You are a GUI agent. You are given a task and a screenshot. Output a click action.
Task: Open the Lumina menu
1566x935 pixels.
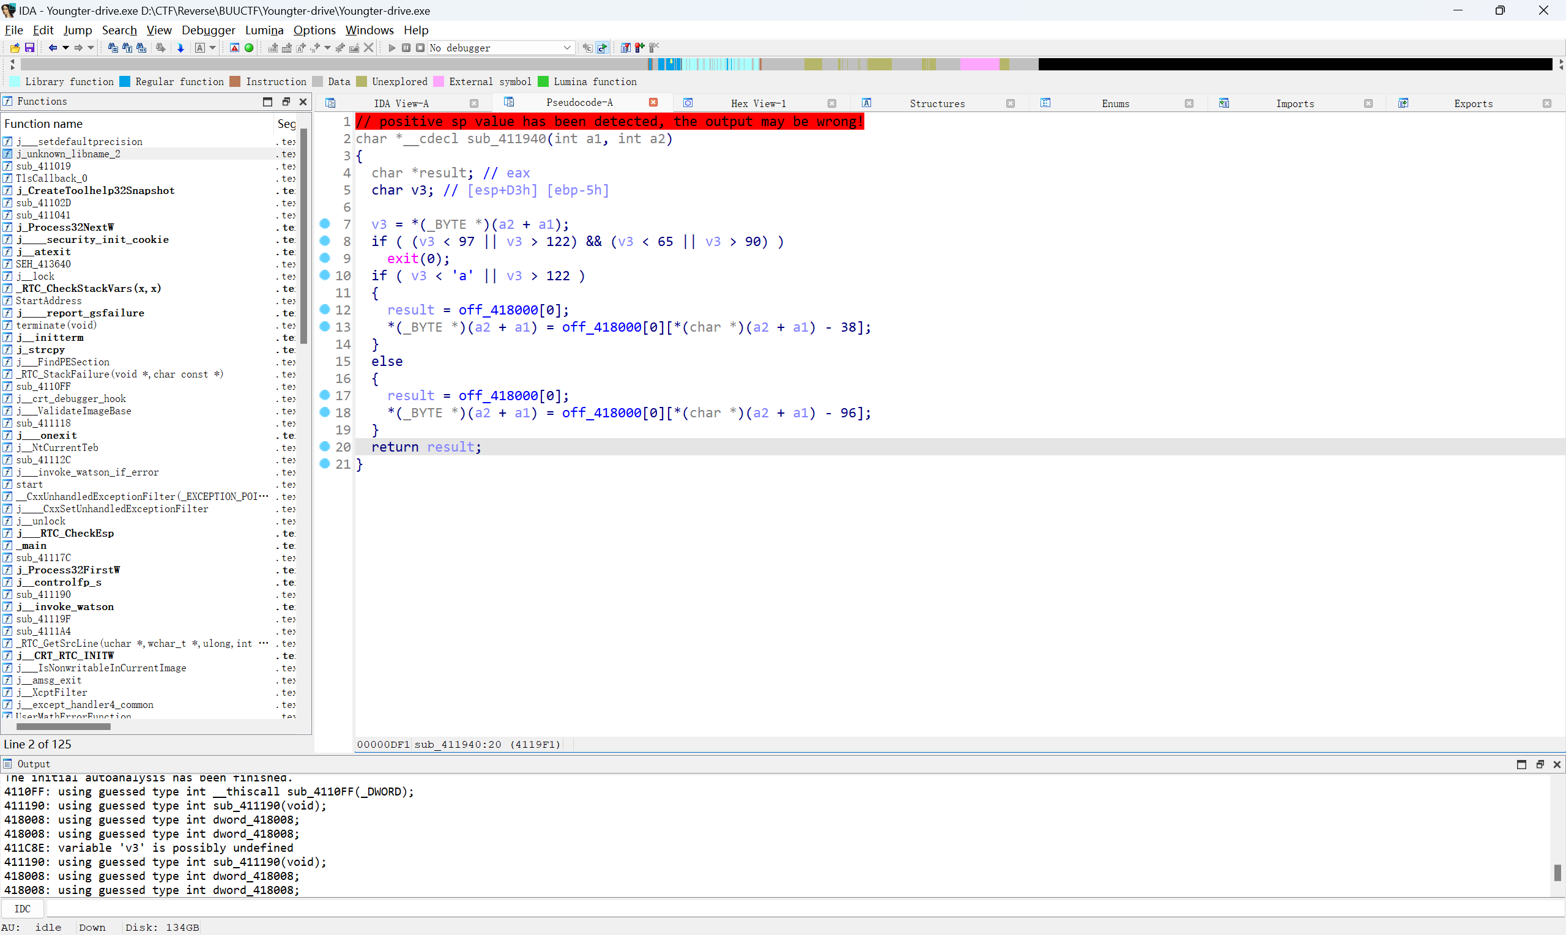264,29
